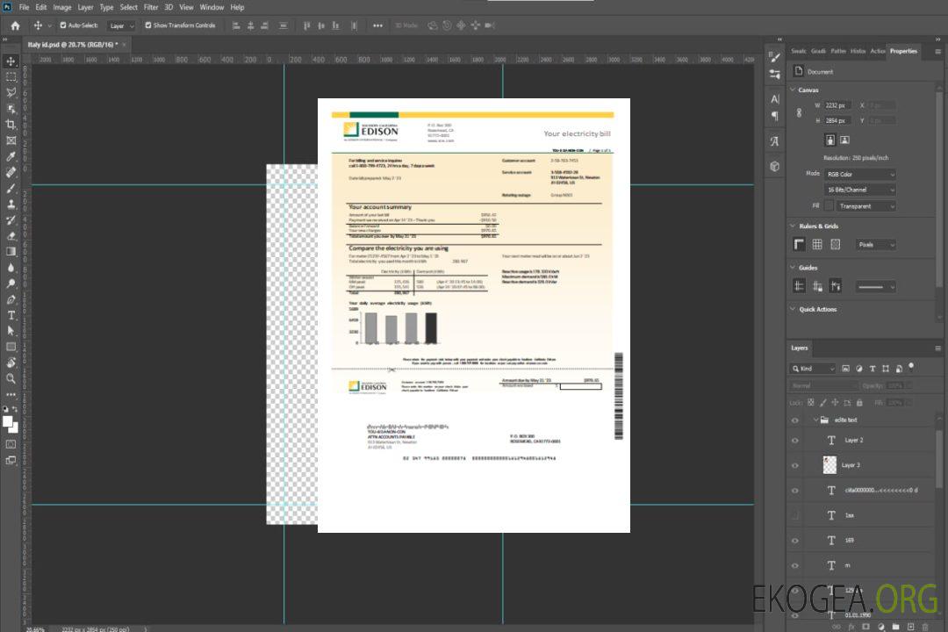Show the hidden '1aa' layer

pyautogui.click(x=795, y=515)
